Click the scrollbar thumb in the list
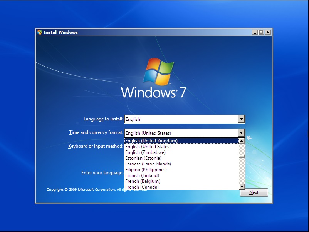The width and height of the screenshot is (309, 232). [x=242, y=157]
